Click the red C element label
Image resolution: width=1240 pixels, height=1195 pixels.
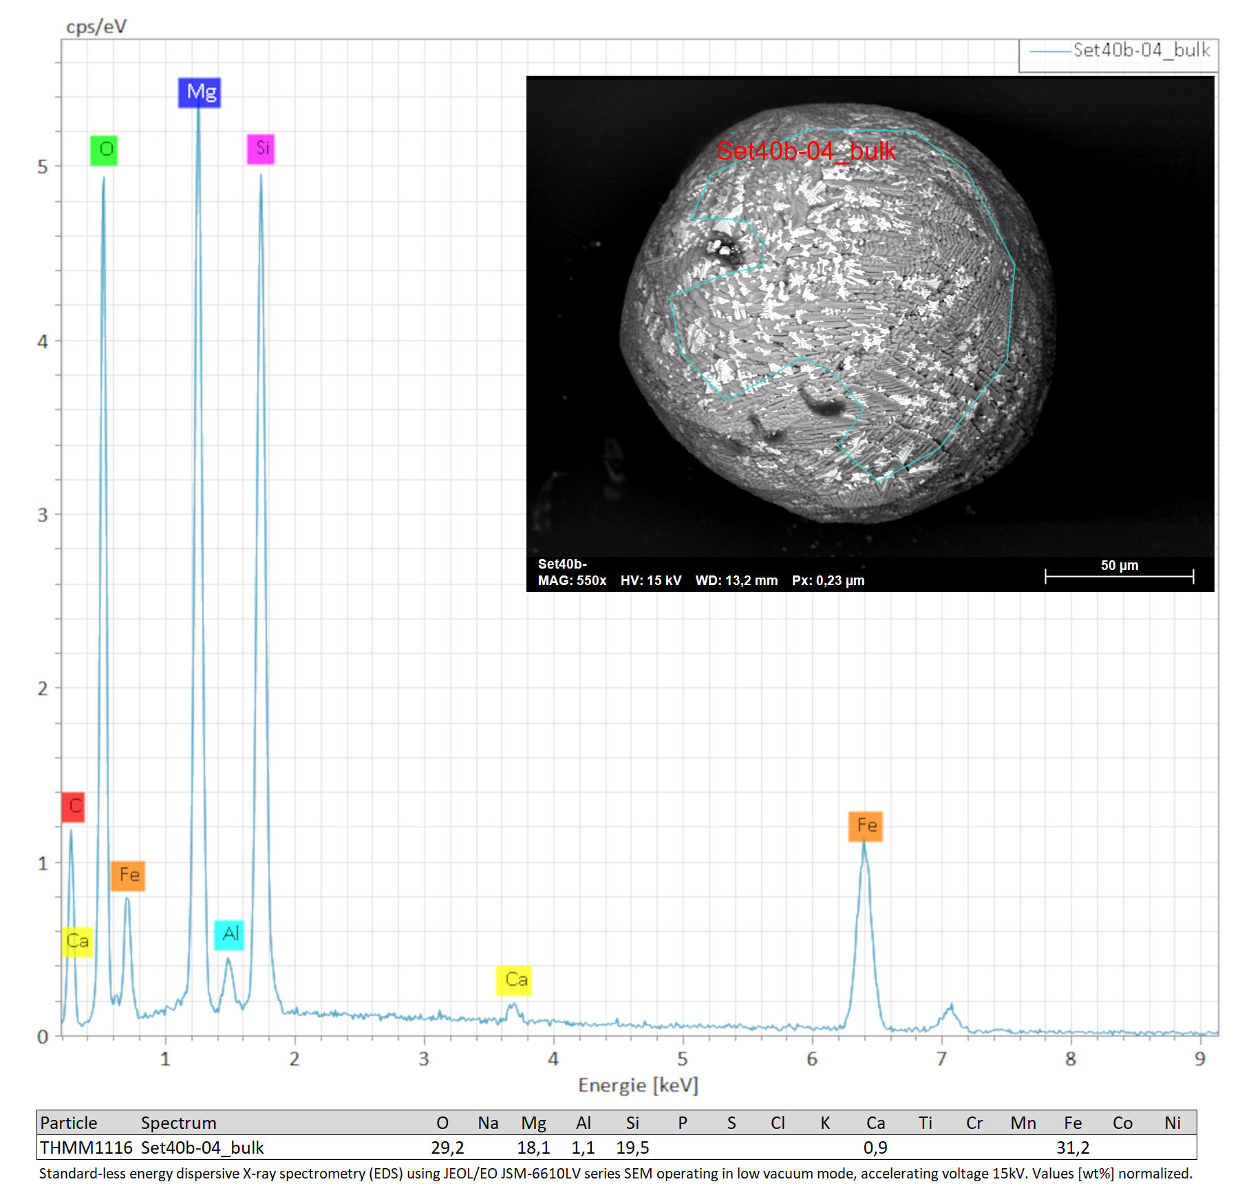click(73, 807)
